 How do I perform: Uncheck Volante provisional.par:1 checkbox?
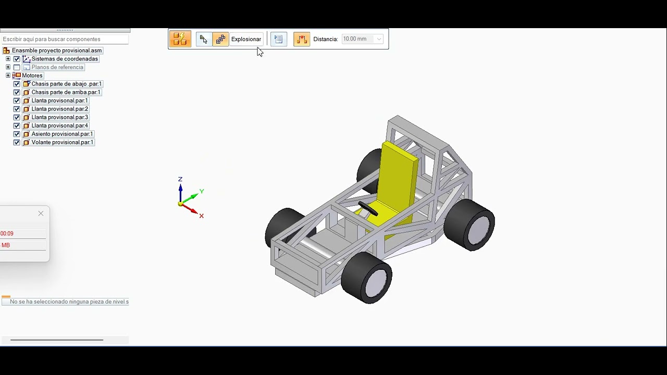click(17, 142)
